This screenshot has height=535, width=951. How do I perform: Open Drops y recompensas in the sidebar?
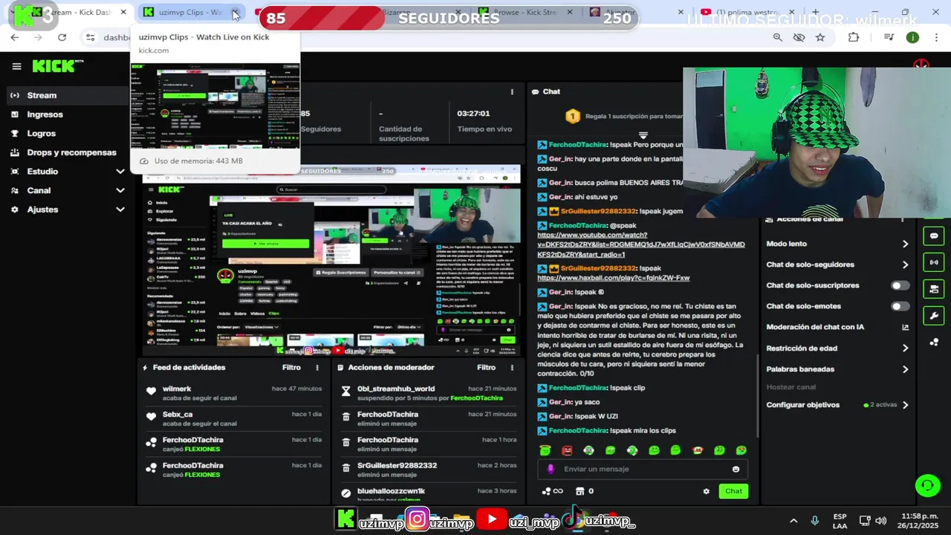(x=68, y=152)
